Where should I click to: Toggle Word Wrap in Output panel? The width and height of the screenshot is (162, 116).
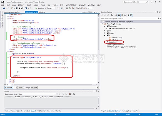coord(74,94)
